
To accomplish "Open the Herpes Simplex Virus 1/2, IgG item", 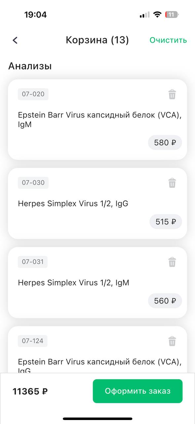I will 97,203.
